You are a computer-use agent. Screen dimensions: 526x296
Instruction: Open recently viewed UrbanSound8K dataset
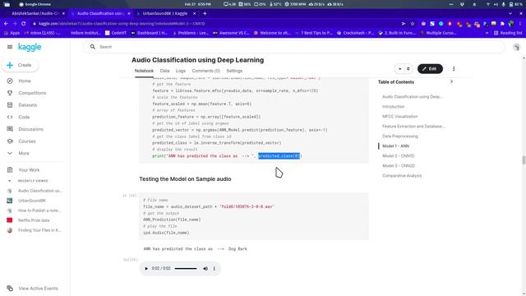click(x=32, y=201)
